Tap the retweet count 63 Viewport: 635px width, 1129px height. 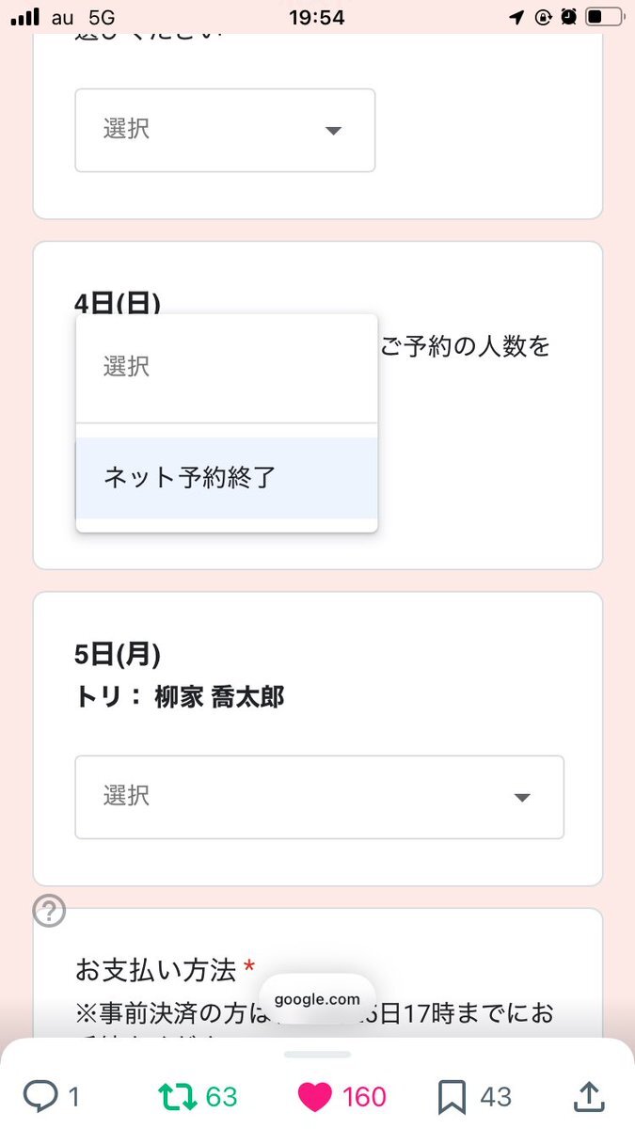pyautogui.click(x=221, y=1096)
